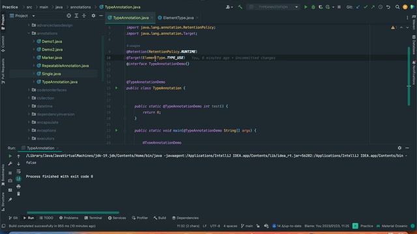The width and height of the screenshot is (417, 234).
Task: Run with coverage from the toolbar
Action: pos(321,7)
